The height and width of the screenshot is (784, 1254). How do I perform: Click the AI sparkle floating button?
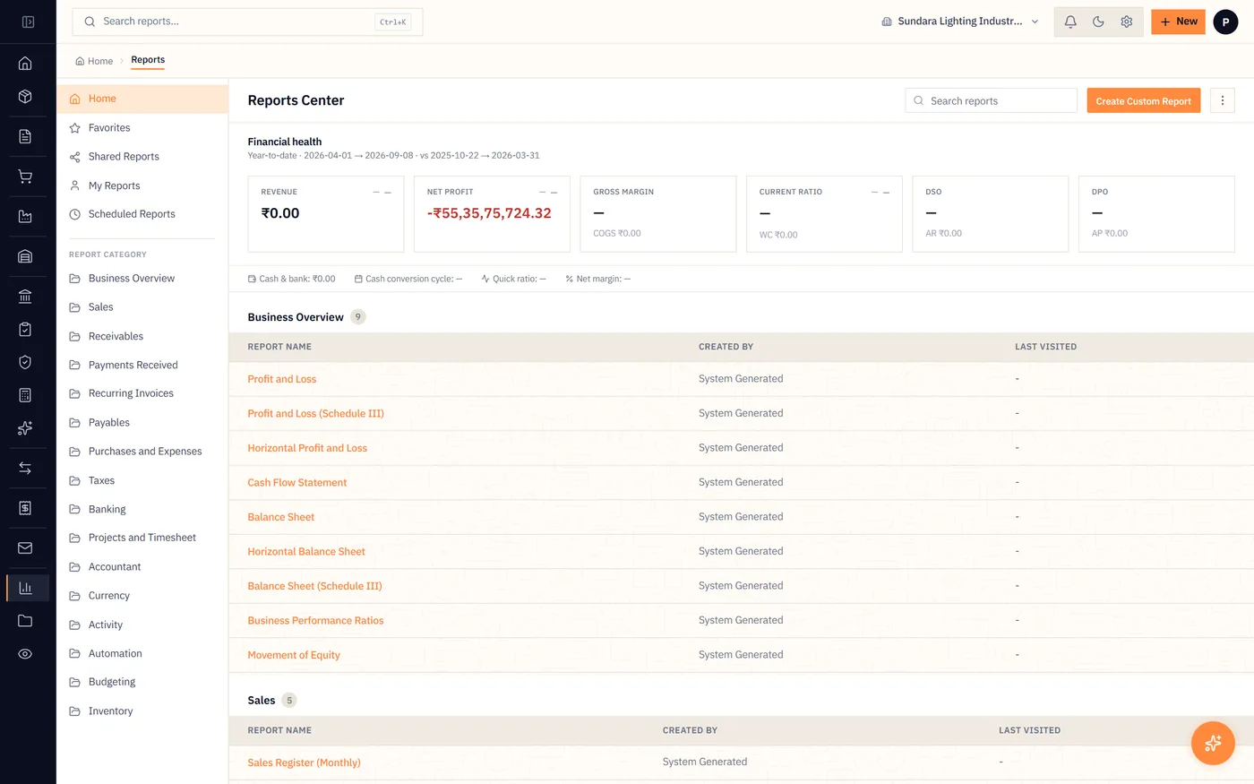1213,743
